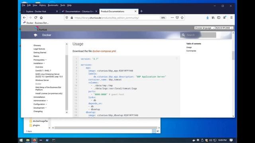The image size is (255, 143).
Task: Open the Getting Started page
Action: pyautogui.click(x=40, y=52)
